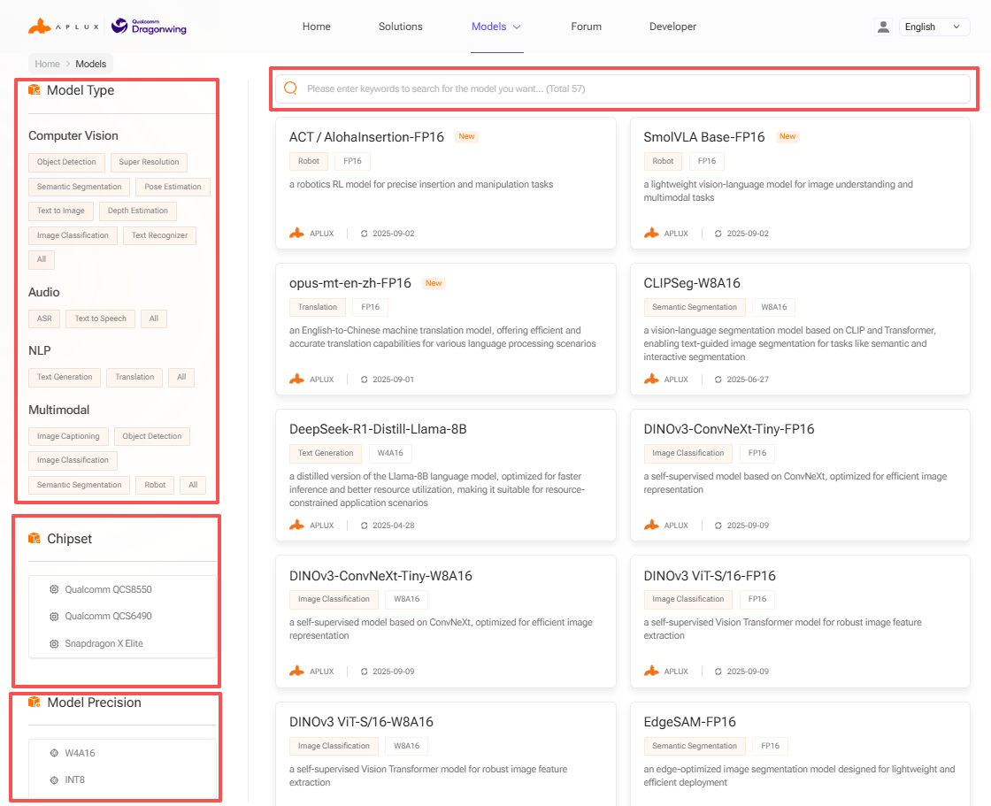
Task: Open the Developer nav item
Action: [672, 27]
